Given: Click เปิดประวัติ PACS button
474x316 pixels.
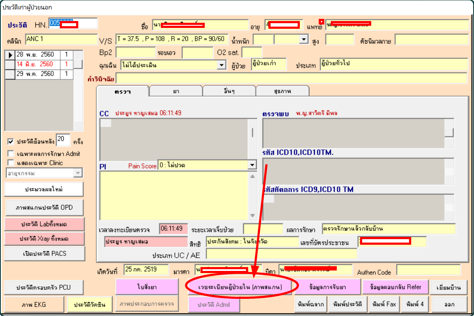Looking at the screenshot, I should coord(44,254).
